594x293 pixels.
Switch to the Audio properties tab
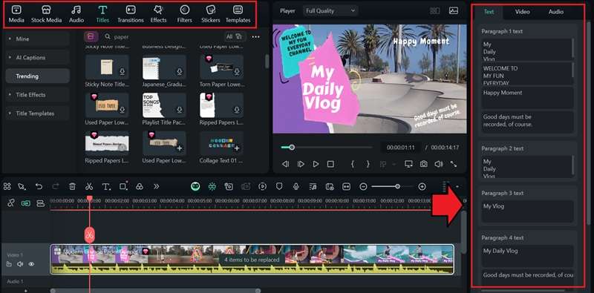(x=555, y=12)
